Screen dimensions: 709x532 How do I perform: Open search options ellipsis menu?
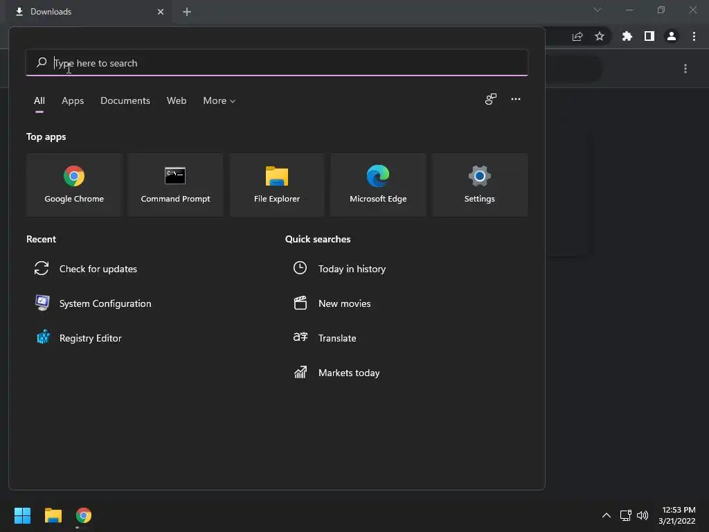pyautogui.click(x=515, y=99)
